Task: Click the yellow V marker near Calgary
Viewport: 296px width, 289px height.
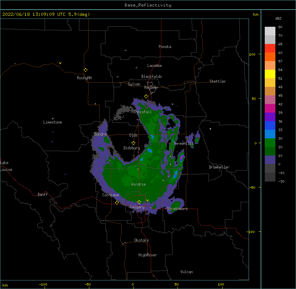Action: coord(147,200)
